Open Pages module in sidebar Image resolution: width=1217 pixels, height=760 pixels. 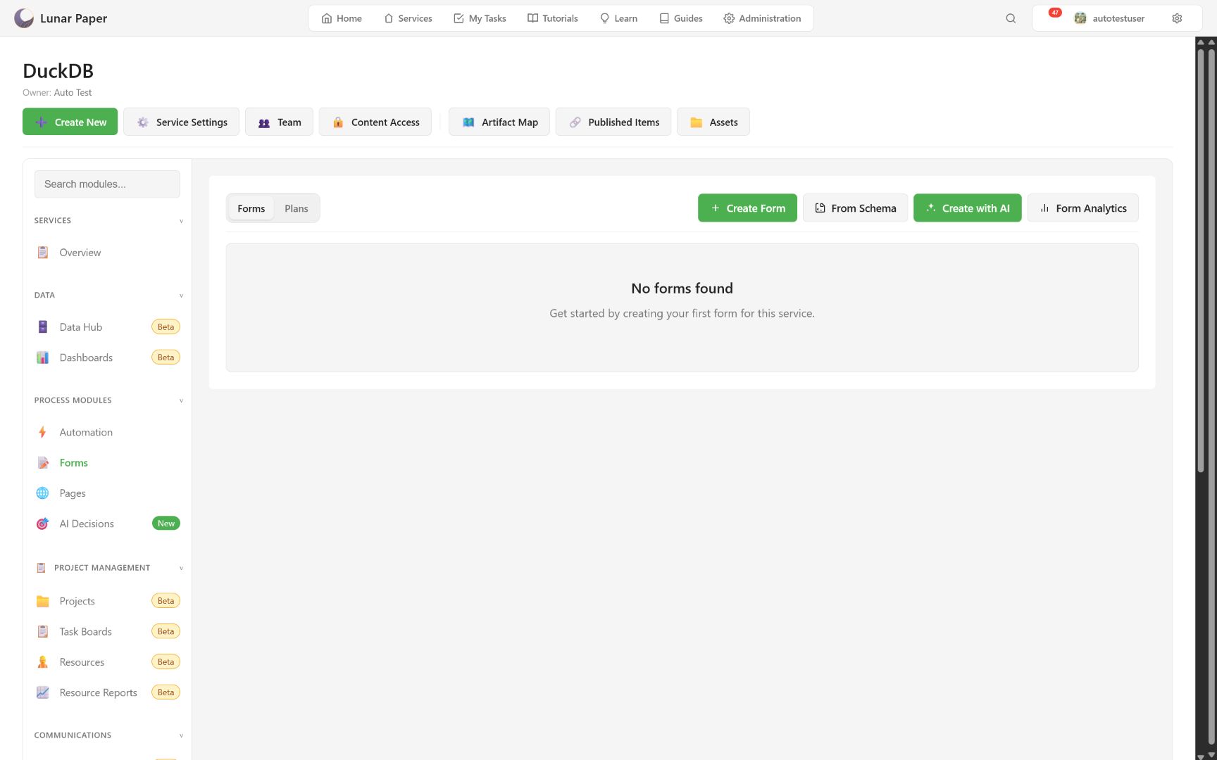click(107, 493)
